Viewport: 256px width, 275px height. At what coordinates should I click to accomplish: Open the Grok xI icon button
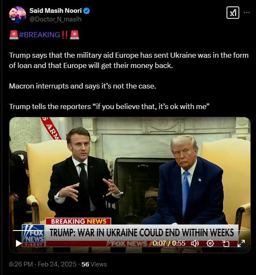click(x=232, y=13)
